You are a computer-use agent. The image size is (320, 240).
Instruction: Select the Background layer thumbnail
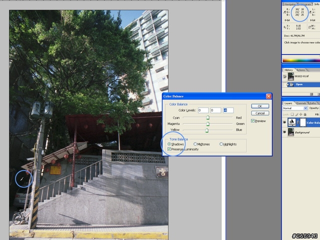(291, 132)
